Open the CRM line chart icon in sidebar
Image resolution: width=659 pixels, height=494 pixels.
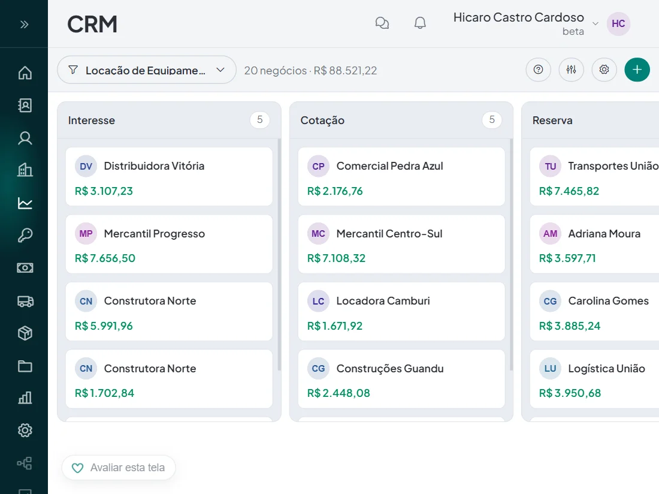coord(25,203)
